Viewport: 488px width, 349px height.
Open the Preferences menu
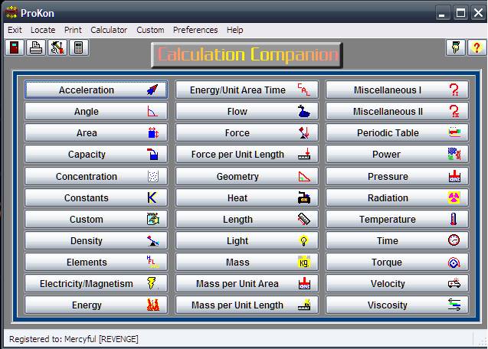(195, 30)
